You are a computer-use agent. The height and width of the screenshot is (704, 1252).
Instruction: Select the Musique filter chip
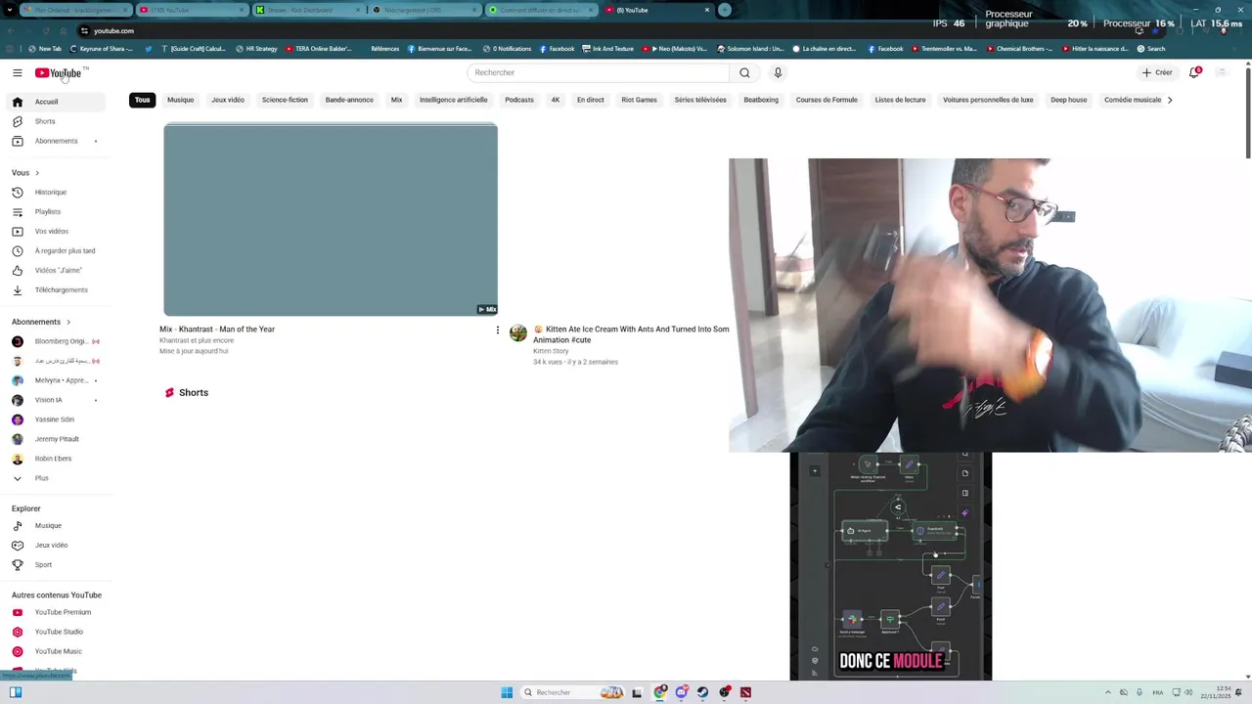[181, 100]
